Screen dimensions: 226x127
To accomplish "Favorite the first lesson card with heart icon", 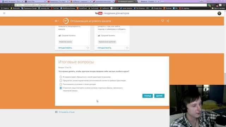I will pyautogui.click(x=88, y=48).
